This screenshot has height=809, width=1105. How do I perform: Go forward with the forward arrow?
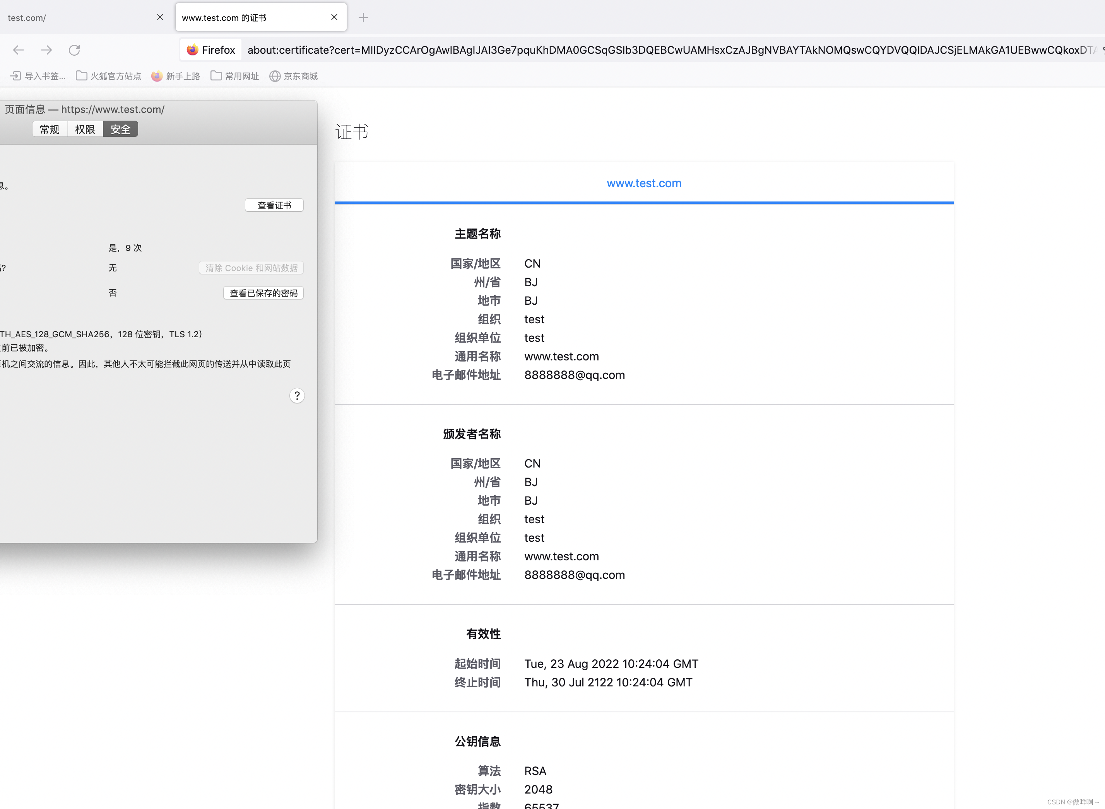tap(46, 50)
